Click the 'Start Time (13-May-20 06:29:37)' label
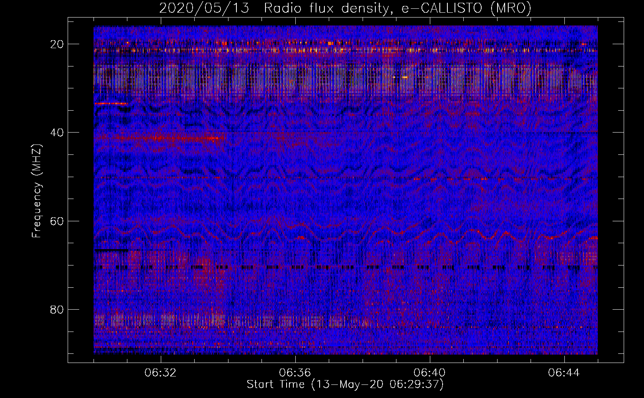 point(345,384)
